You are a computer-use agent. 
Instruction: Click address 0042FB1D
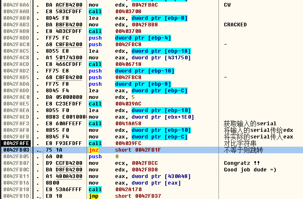16,196
